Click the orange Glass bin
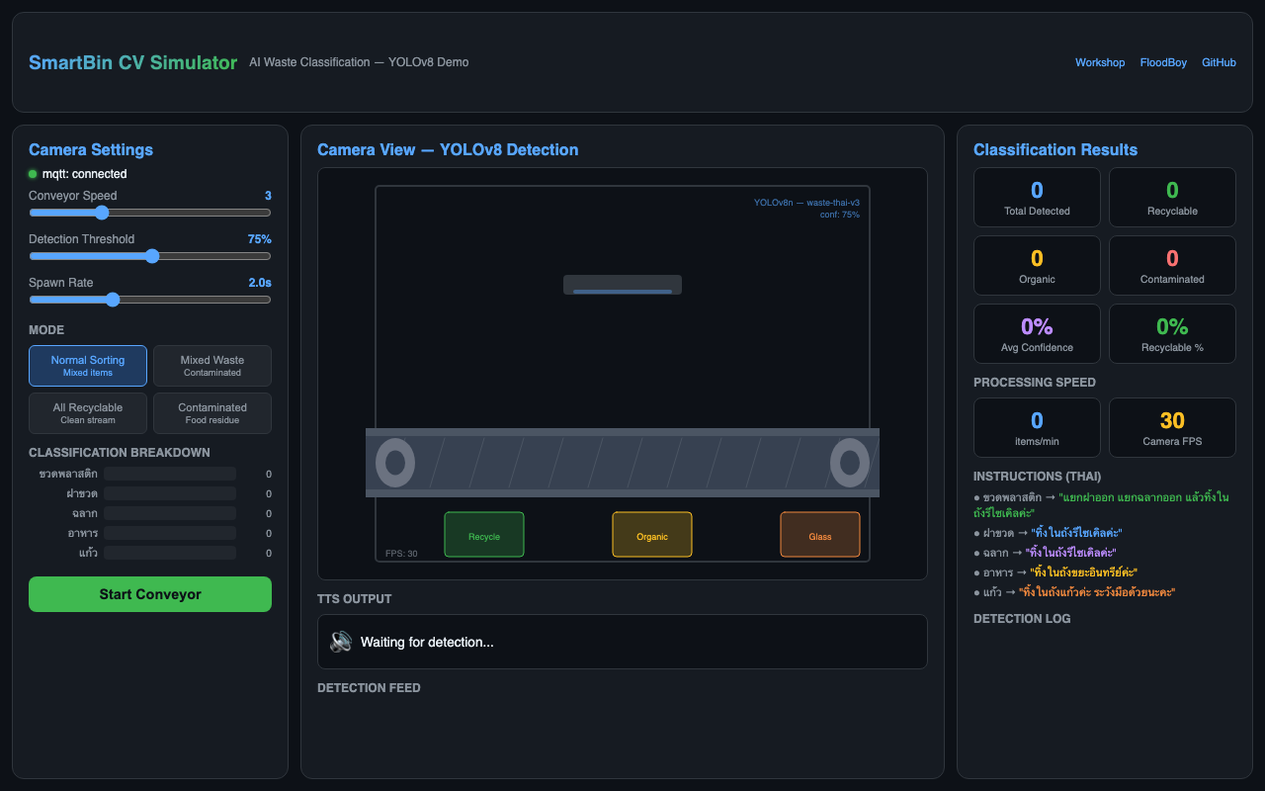Viewport: 1265px width, 791px height. pyautogui.click(x=820, y=535)
